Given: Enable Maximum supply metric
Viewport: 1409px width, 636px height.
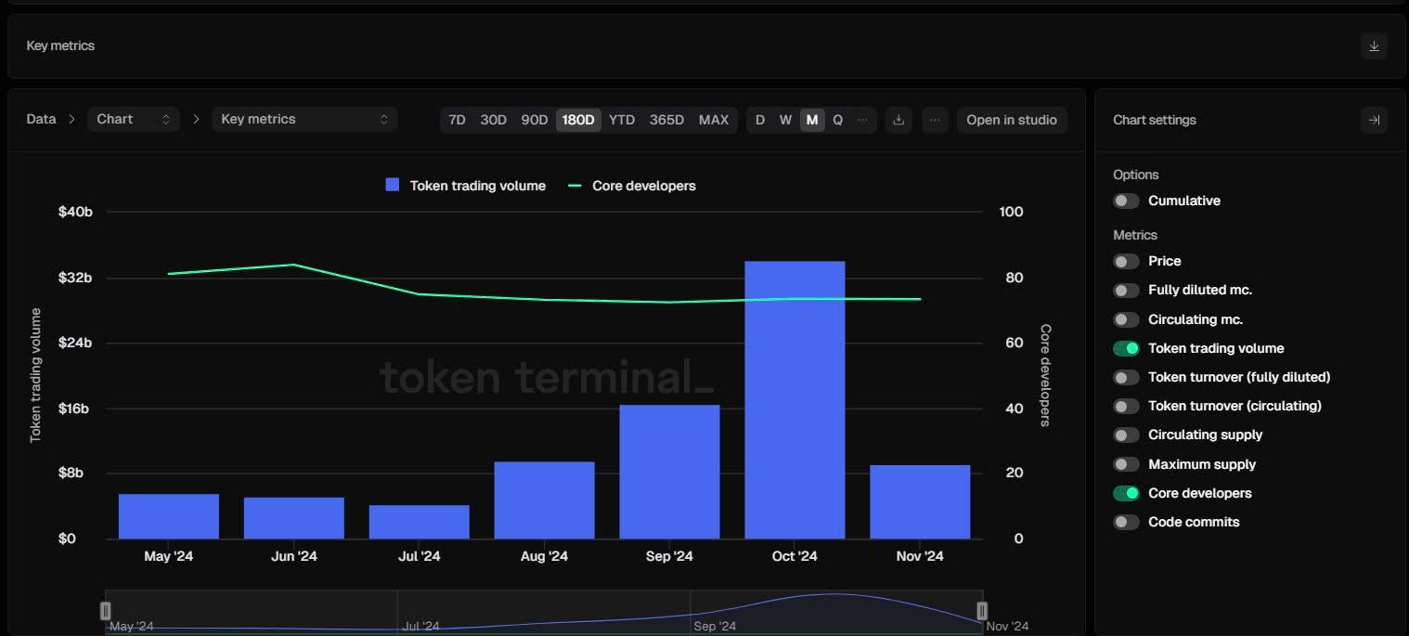Looking at the screenshot, I should tap(1126, 464).
